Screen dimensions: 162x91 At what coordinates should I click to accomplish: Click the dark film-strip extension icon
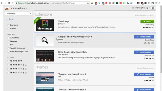[x=146, y=3]
